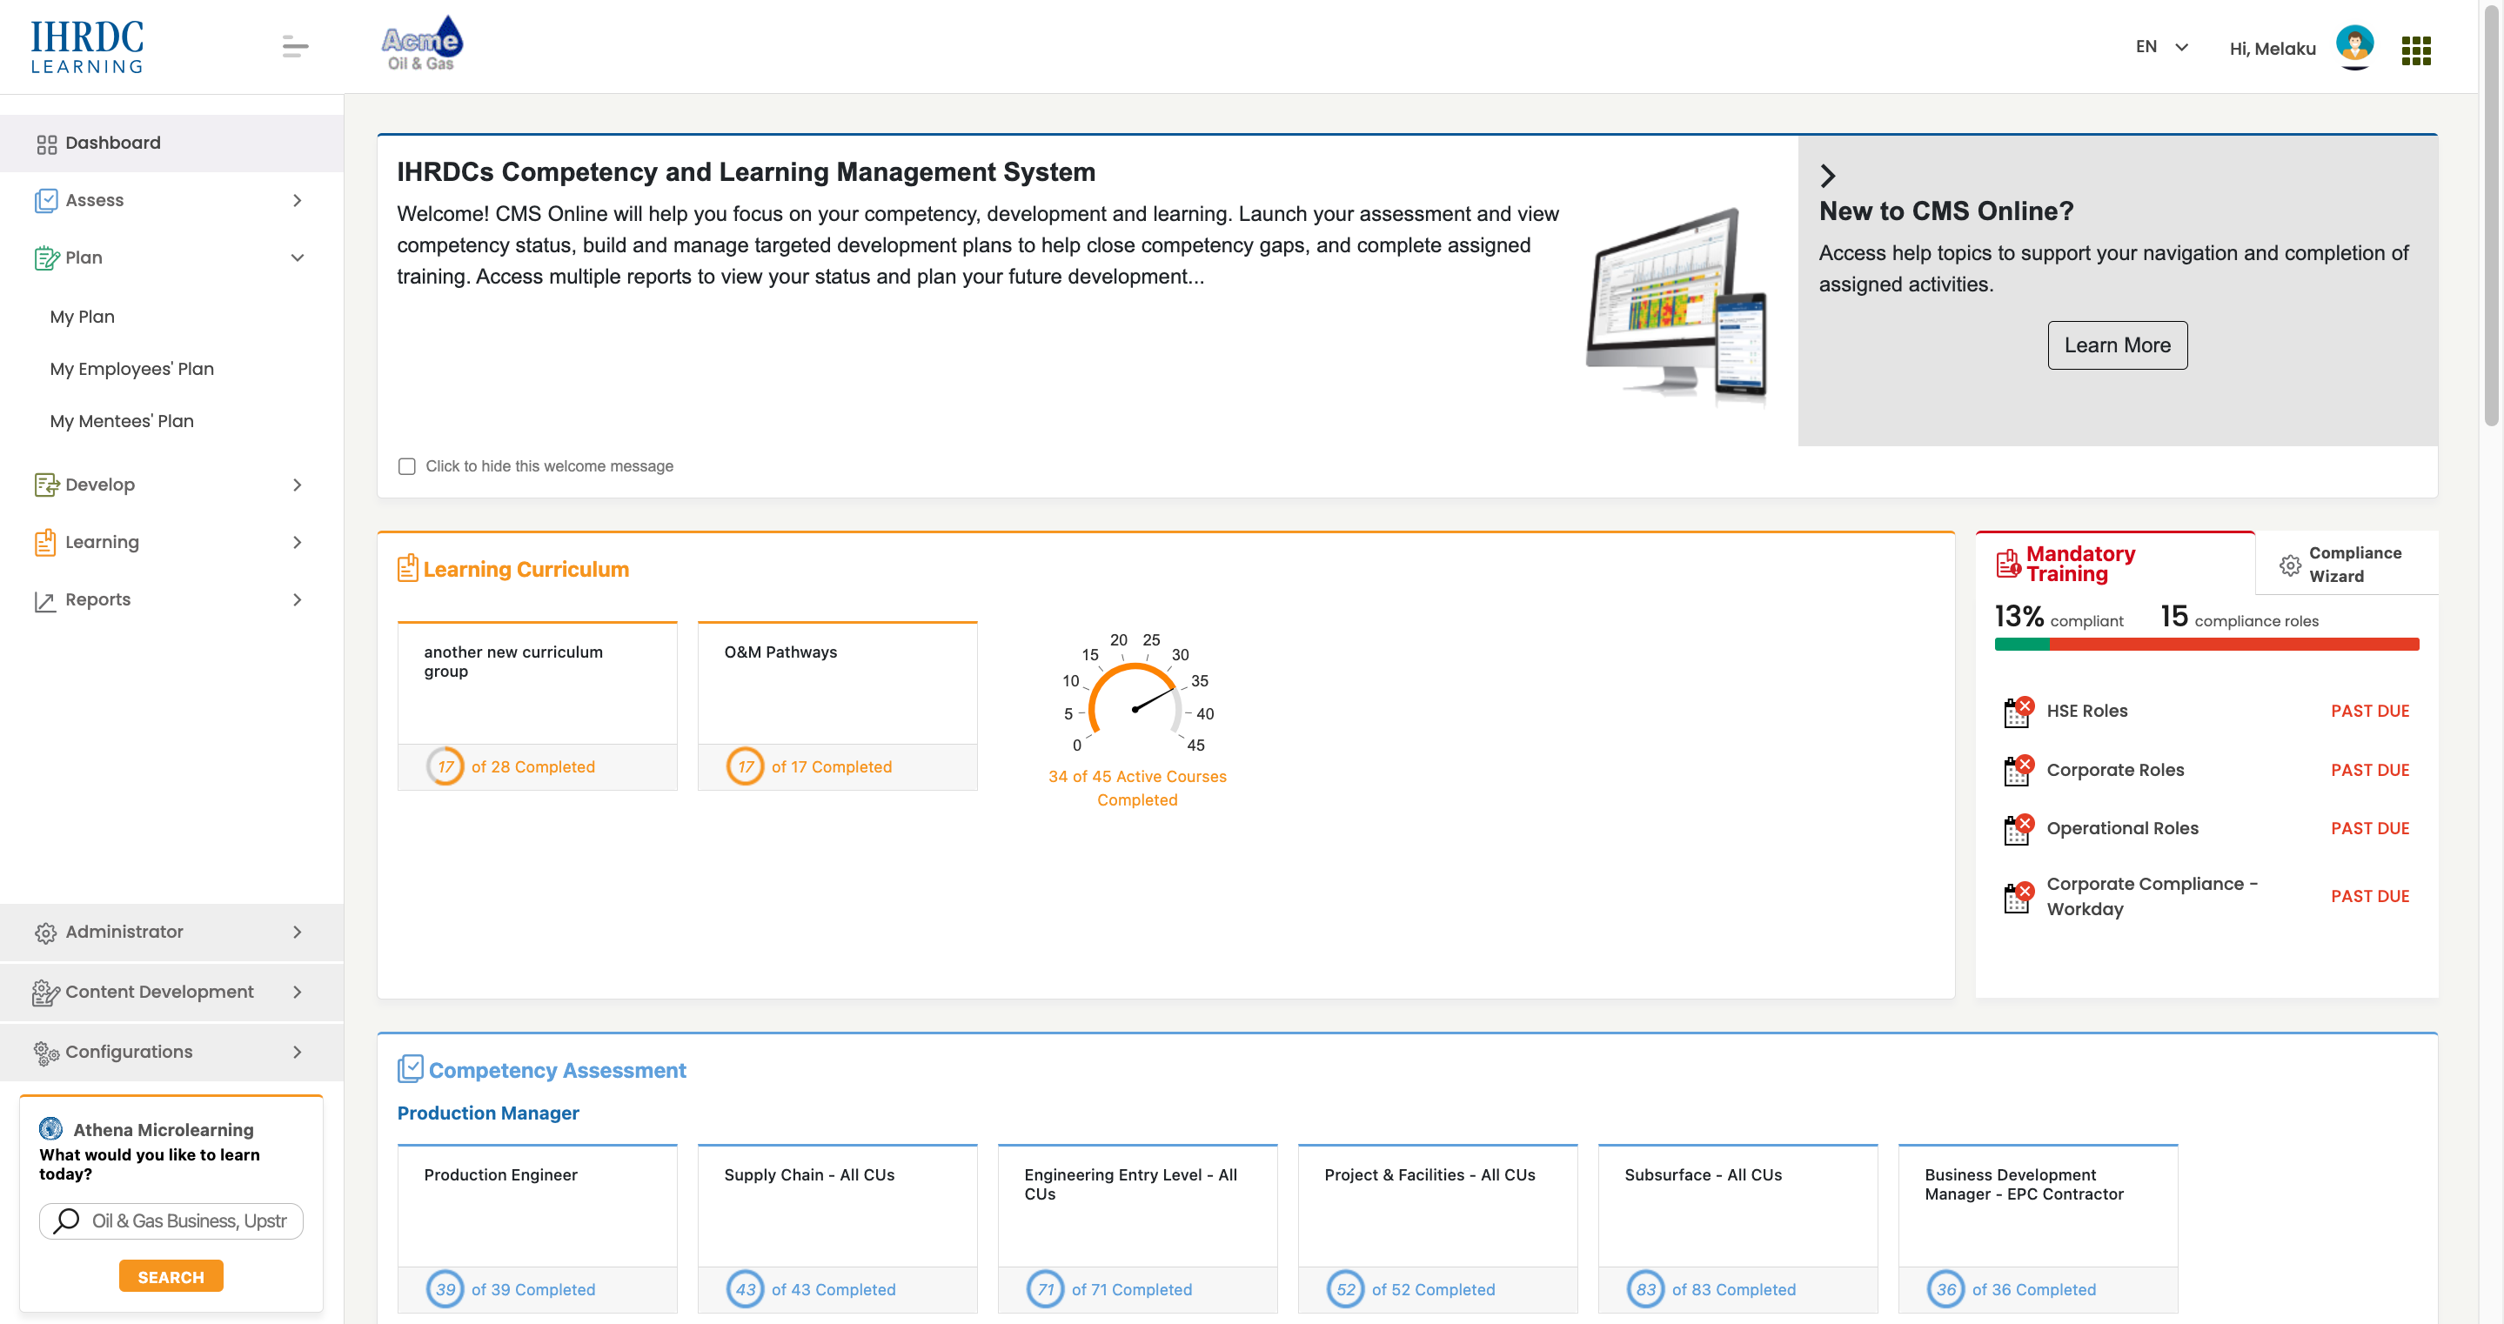Click the Learn More button
The height and width of the screenshot is (1324, 2504).
coord(2117,345)
